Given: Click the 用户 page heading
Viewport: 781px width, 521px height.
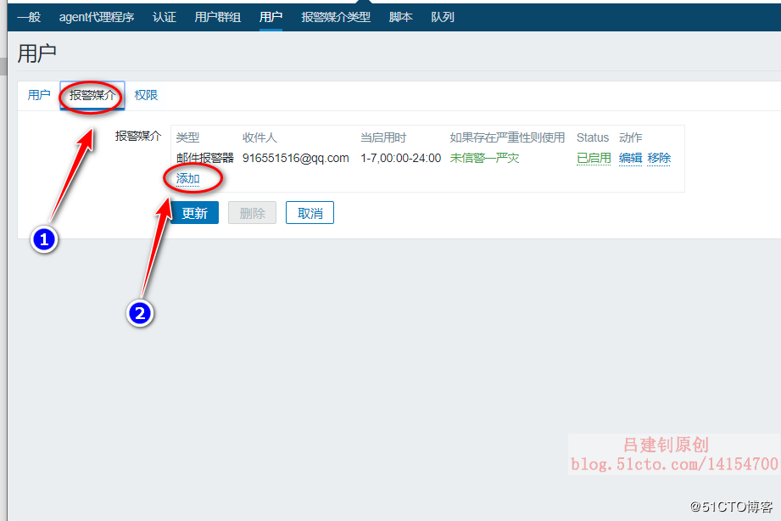Looking at the screenshot, I should click(36, 53).
